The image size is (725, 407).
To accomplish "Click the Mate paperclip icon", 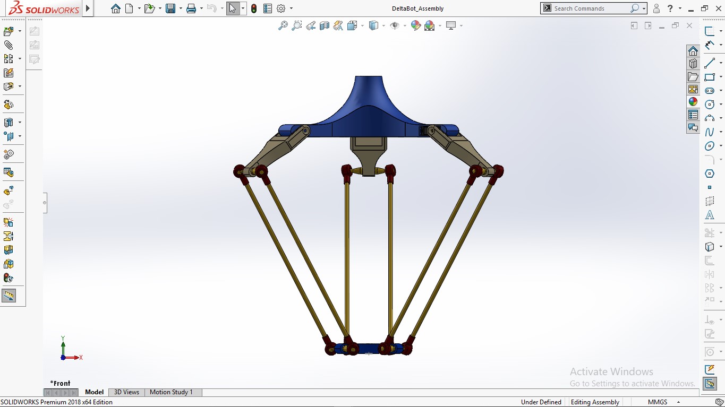I will point(8,45).
